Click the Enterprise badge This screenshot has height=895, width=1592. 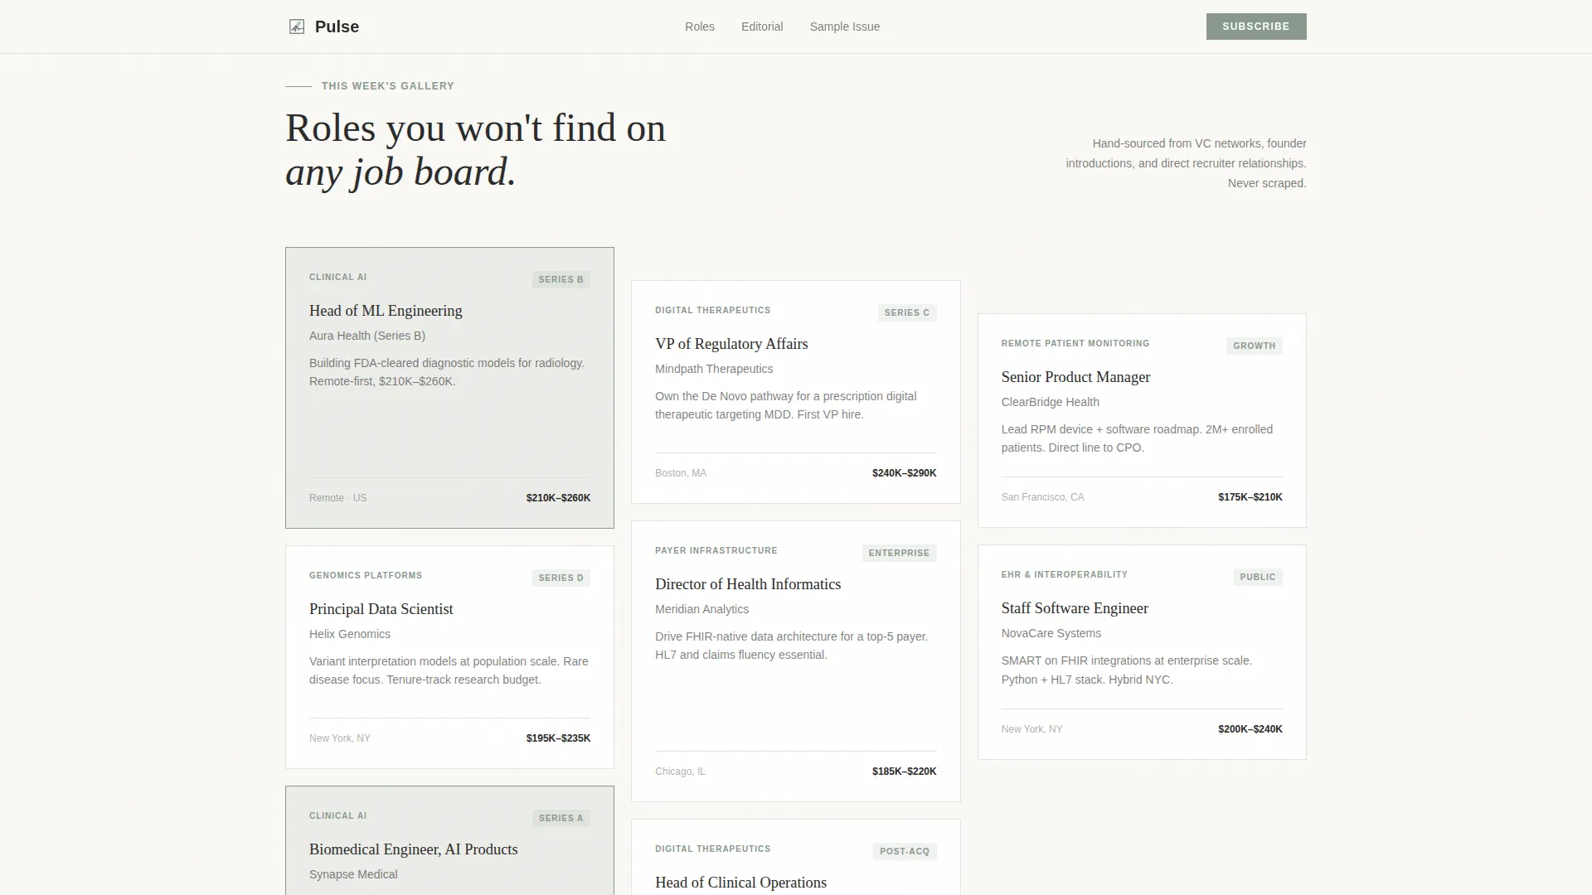[x=899, y=553]
